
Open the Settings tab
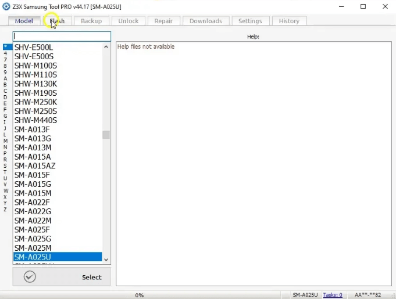click(x=250, y=21)
